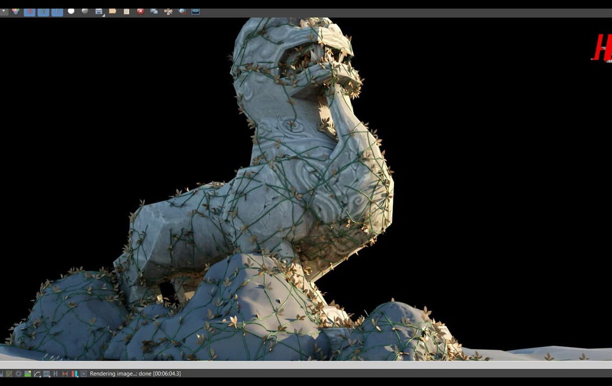Toggle the red-blue stereo mode icon
This screenshot has height=386, width=612.
(75, 374)
